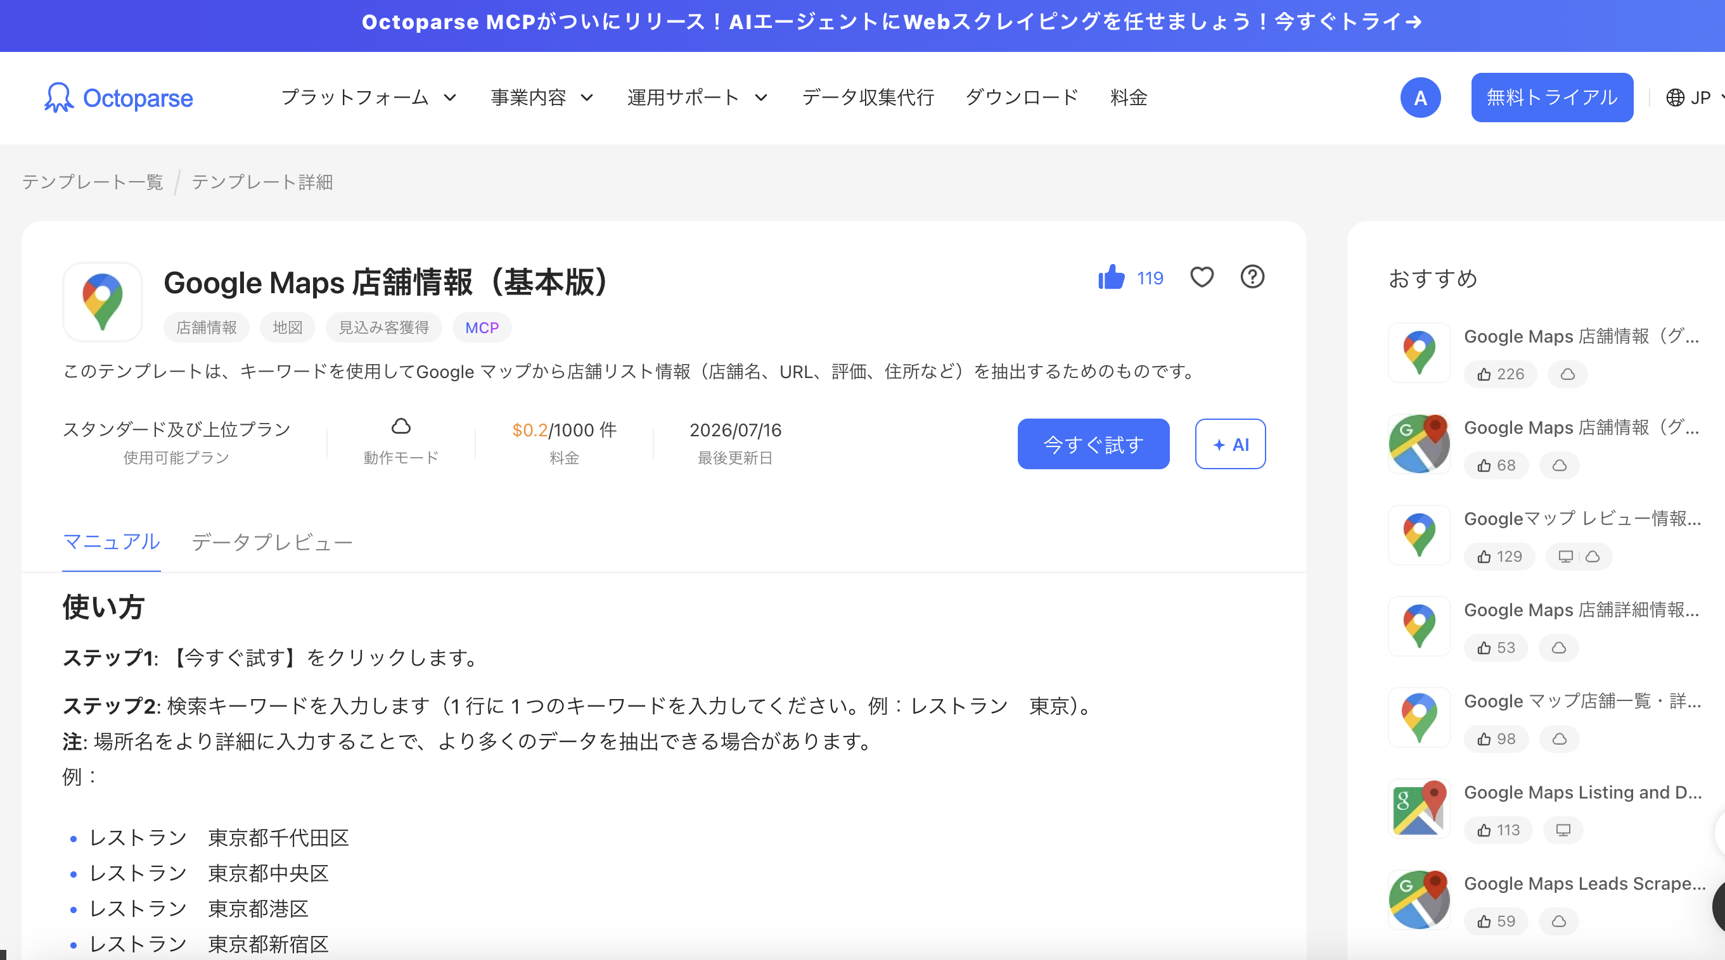1725x960 pixels.
Task: Open the Google Maps Leads Scrape... thumbnail
Action: [x=1419, y=900]
